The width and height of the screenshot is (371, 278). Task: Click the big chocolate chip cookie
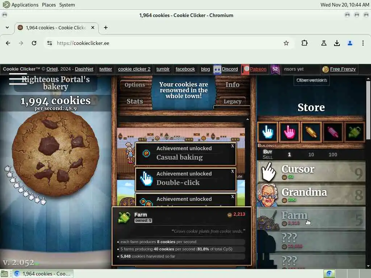coord(55,153)
